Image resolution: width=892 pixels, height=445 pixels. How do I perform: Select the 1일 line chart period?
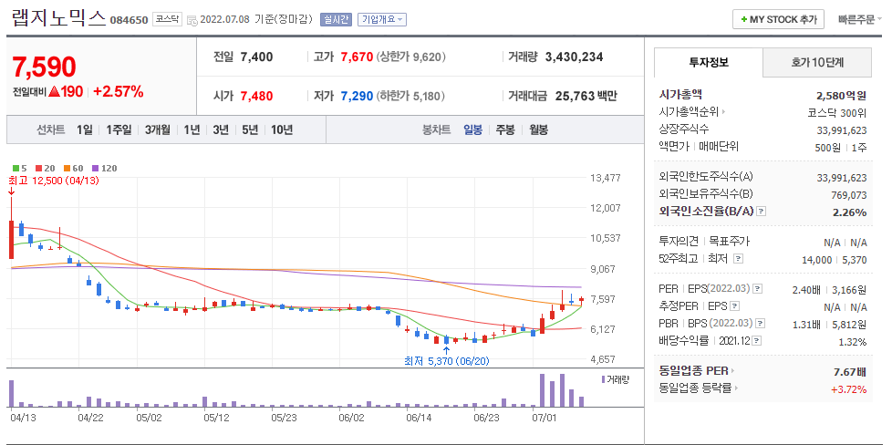pyautogui.click(x=84, y=129)
